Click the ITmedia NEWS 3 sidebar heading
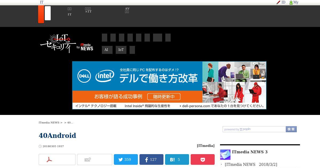 250,152
